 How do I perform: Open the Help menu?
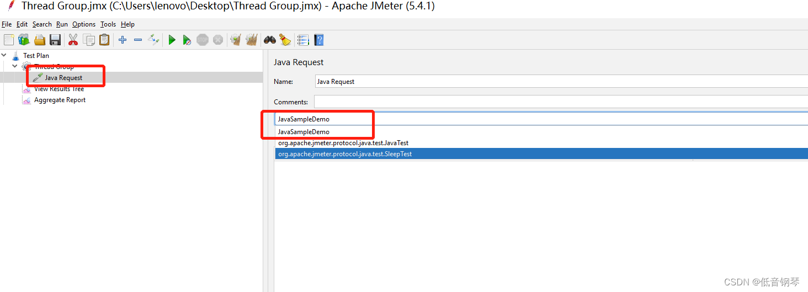click(x=127, y=24)
